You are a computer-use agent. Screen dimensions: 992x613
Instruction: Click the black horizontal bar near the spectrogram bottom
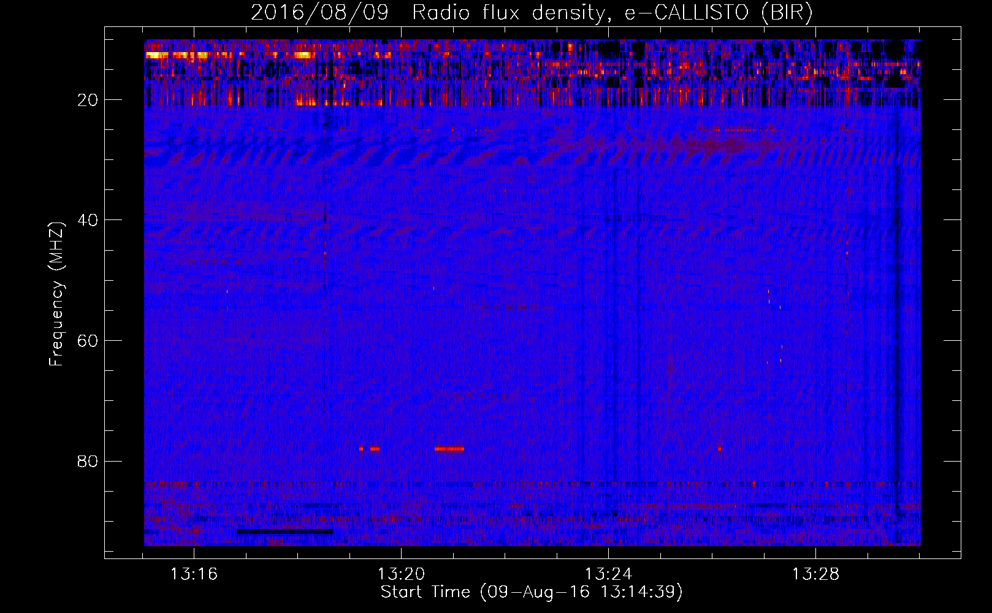284,531
